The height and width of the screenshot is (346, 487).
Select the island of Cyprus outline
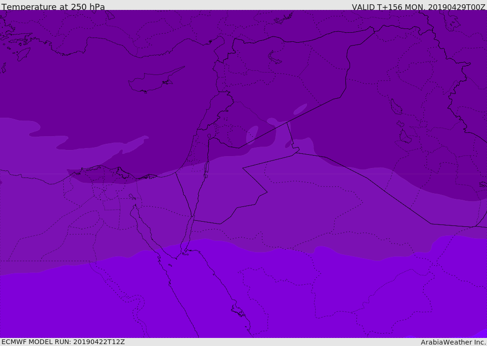pyautogui.click(x=156, y=80)
